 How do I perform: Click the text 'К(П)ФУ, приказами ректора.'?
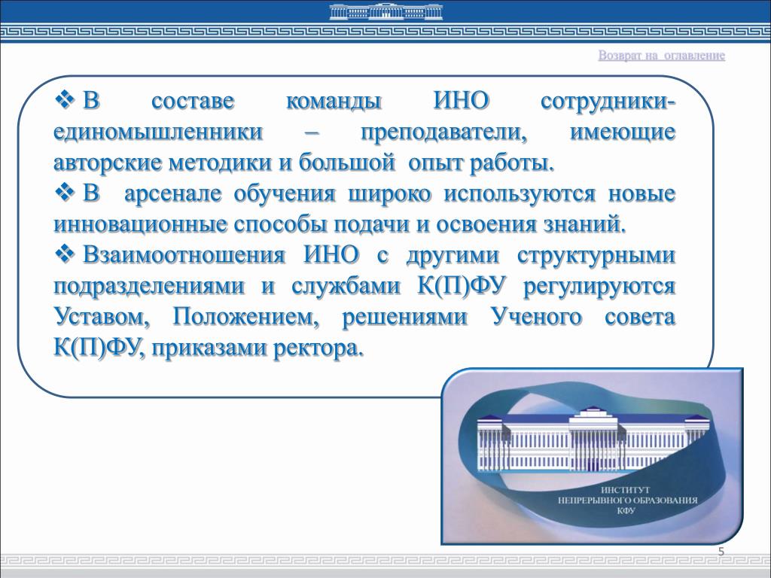tap(209, 348)
